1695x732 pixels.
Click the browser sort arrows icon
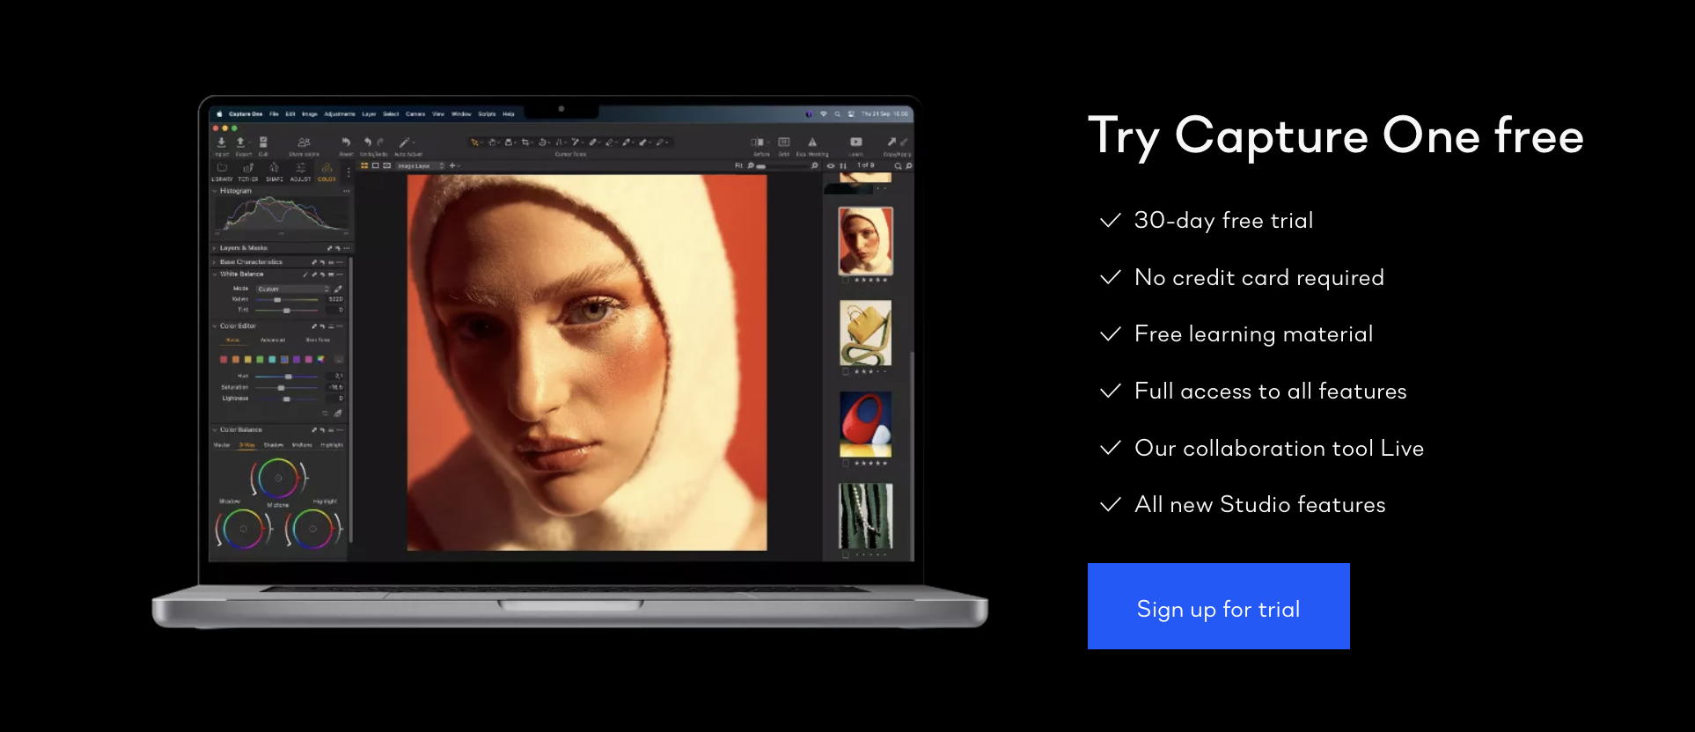(x=843, y=165)
